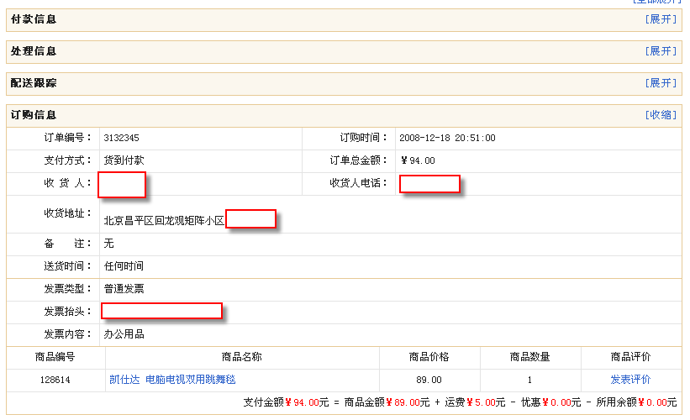690x420 pixels.
Task: Collapse the 订购信息 section via 收缩
Action: 661,115
